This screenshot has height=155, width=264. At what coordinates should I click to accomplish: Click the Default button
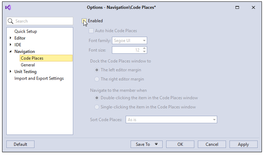(20, 144)
